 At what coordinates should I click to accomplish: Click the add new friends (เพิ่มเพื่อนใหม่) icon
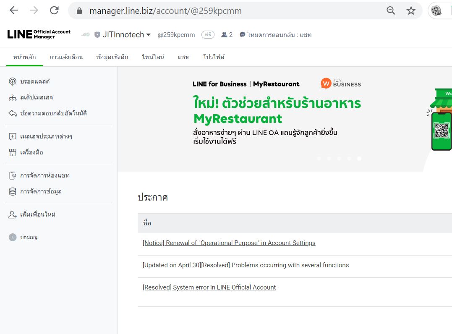(x=13, y=215)
